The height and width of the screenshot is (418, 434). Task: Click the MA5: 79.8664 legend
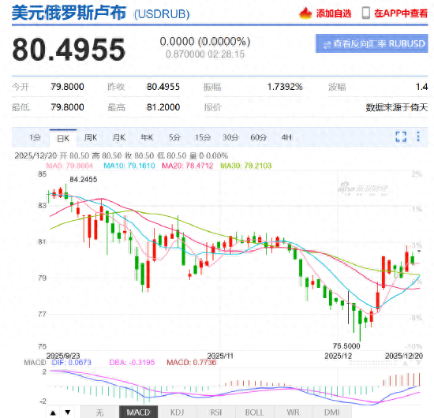tap(69, 166)
